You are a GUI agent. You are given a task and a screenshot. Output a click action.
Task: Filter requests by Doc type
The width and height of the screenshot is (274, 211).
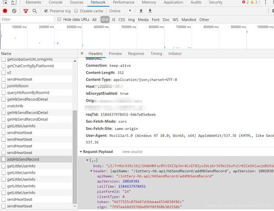(166, 20)
